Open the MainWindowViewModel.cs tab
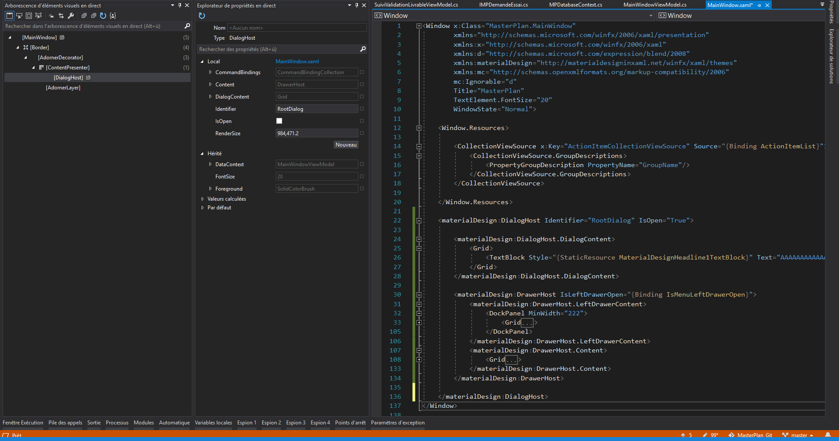Viewport: 839px width, 441px height. pyautogui.click(x=654, y=5)
